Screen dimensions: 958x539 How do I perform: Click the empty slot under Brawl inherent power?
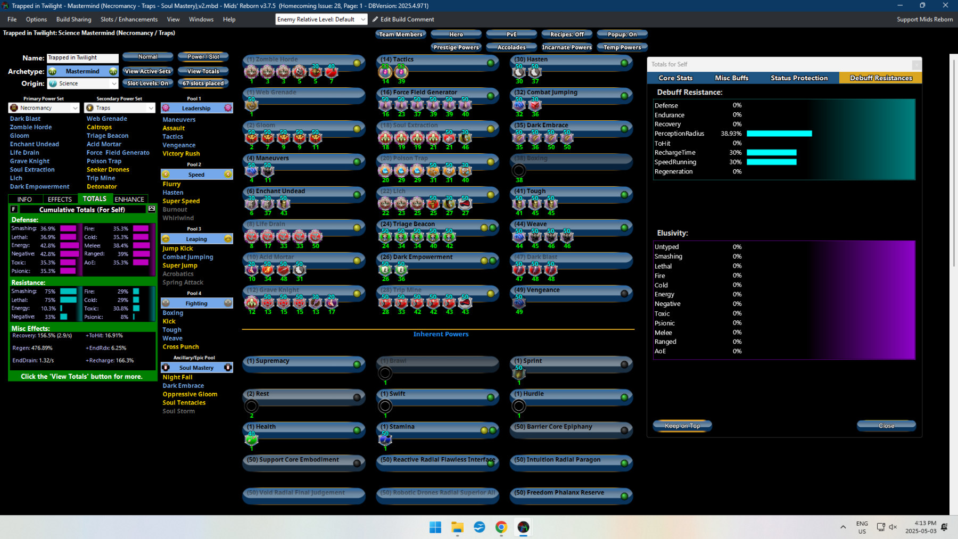click(x=385, y=373)
